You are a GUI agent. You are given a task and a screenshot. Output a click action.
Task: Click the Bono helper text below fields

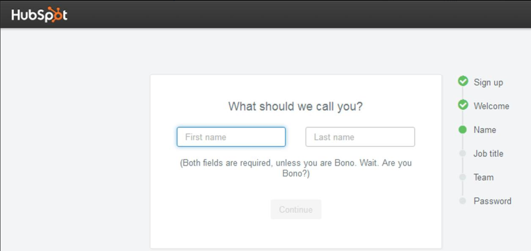(x=296, y=168)
